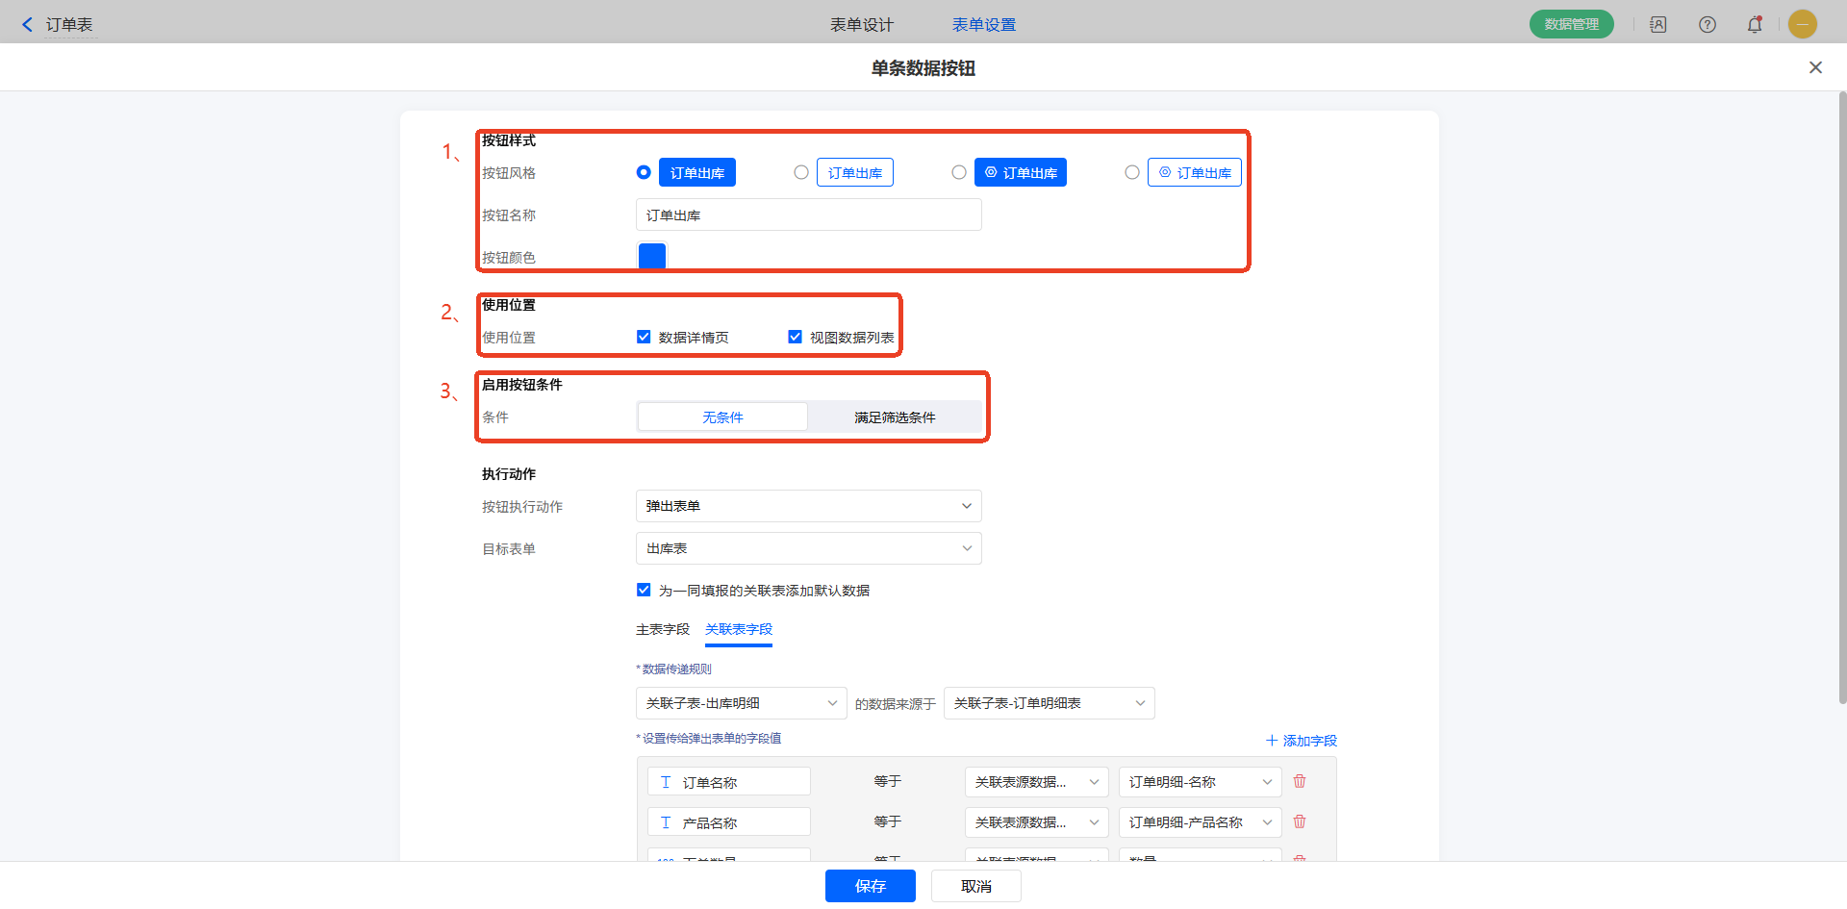Close the 单条数据按钮 panel

[1815, 67]
